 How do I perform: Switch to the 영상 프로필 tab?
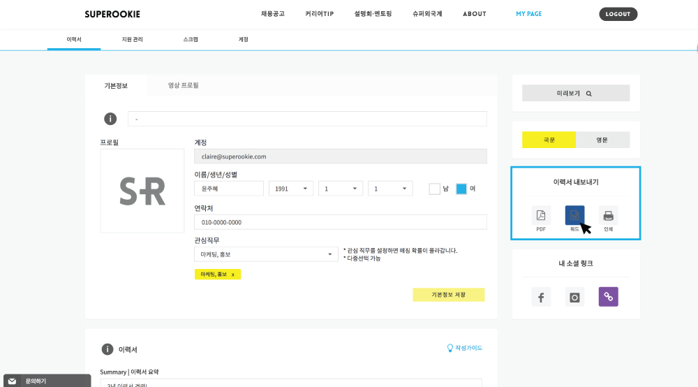183,85
